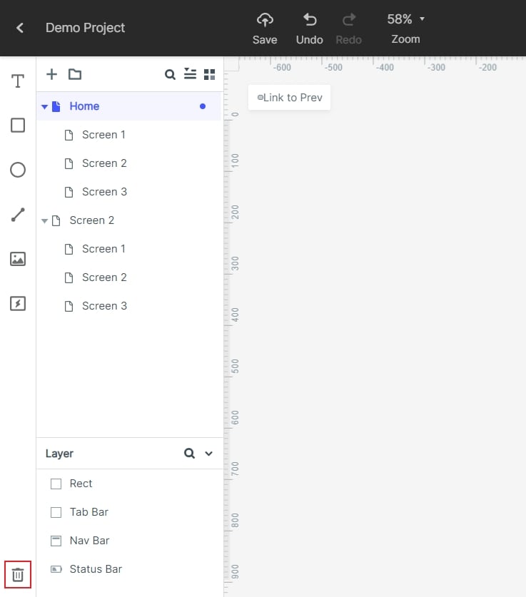
Task: Select the parent Screen 2 item
Action: [x=128, y=220]
